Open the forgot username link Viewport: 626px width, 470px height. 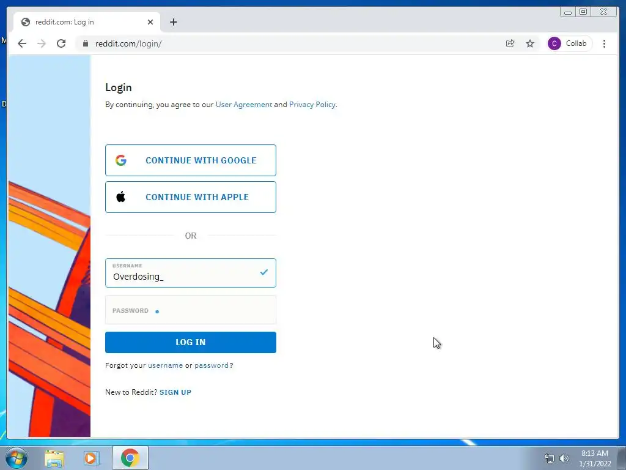[x=165, y=365]
